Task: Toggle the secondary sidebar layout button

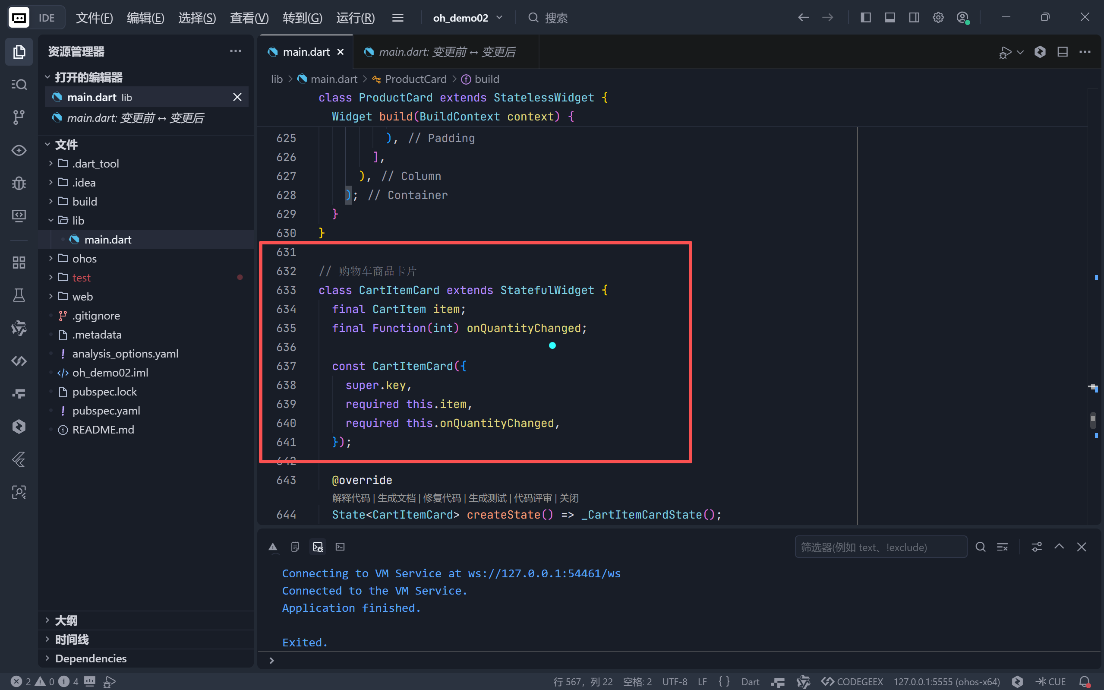Action: click(914, 18)
